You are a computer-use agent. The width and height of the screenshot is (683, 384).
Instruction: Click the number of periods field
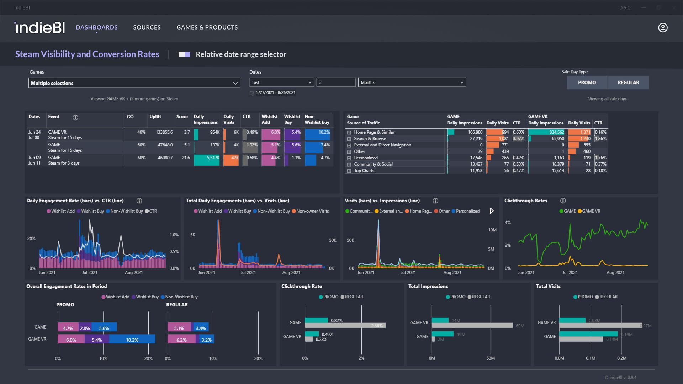click(x=336, y=82)
